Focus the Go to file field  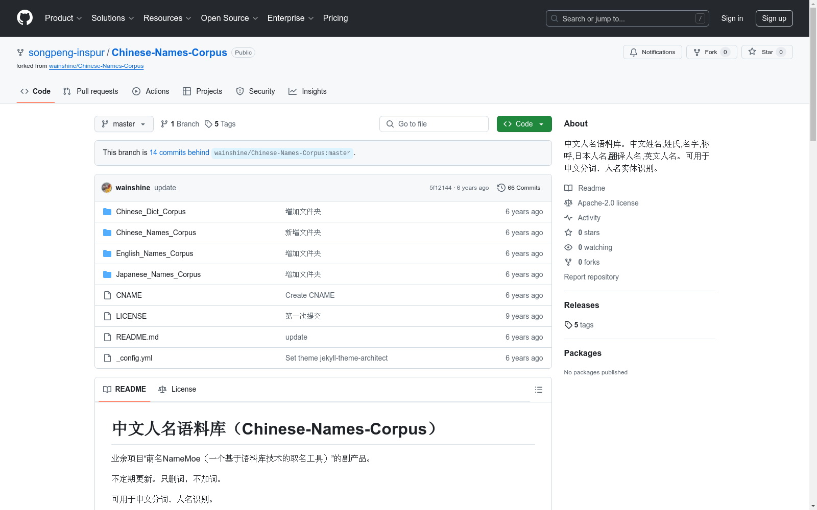(x=434, y=124)
